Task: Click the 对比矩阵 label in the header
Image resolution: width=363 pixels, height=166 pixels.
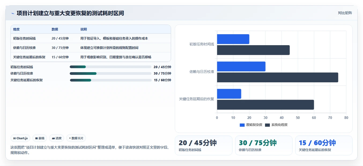Action: pos(345,13)
